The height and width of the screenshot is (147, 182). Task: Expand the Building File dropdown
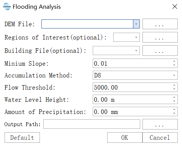coord(136,51)
